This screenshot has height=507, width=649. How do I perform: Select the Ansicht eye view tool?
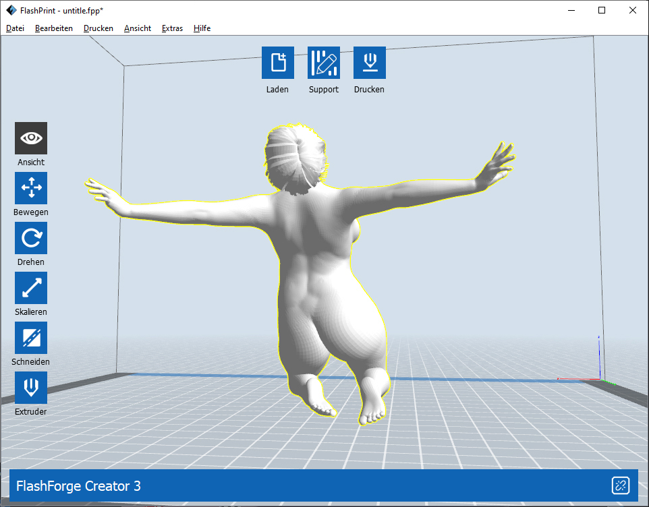pos(31,138)
